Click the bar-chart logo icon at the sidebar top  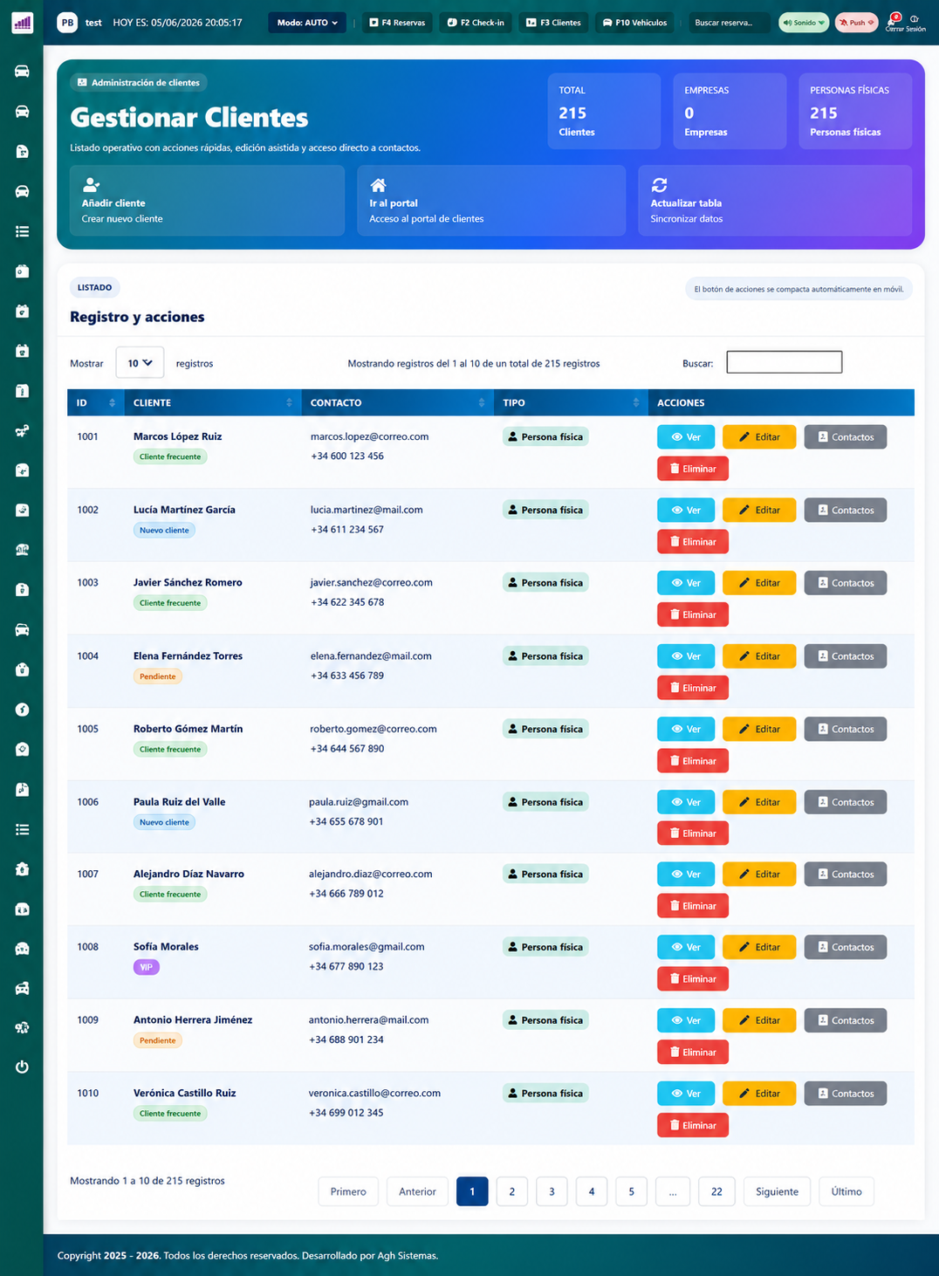23,23
